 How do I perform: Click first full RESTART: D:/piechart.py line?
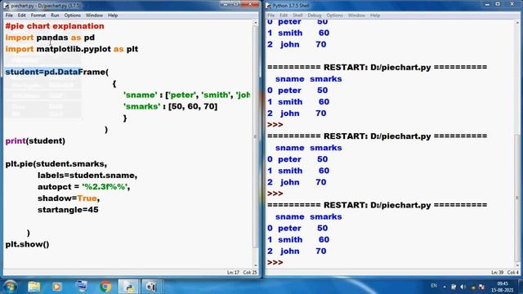[x=378, y=67]
